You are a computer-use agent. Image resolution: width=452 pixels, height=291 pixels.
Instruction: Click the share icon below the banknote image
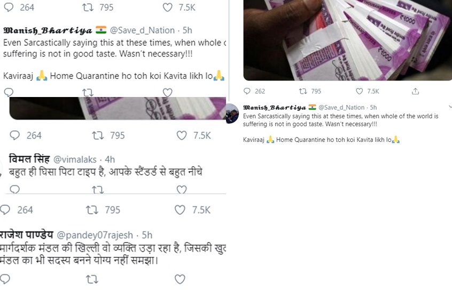tap(416, 91)
